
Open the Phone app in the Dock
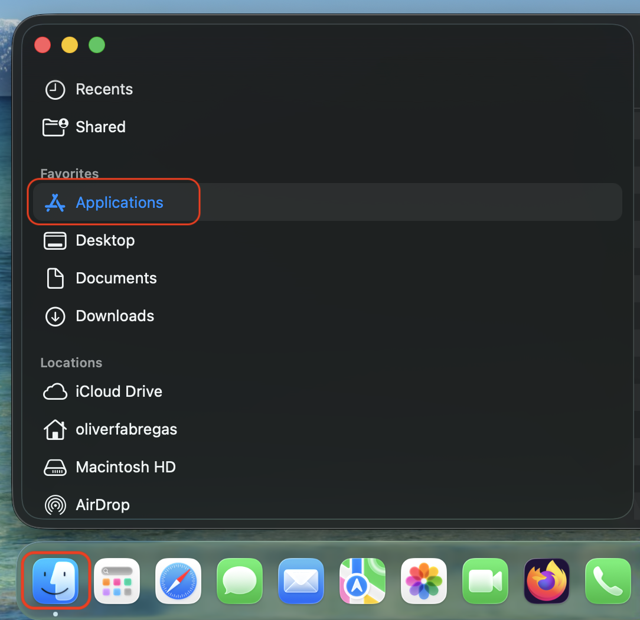click(x=608, y=581)
